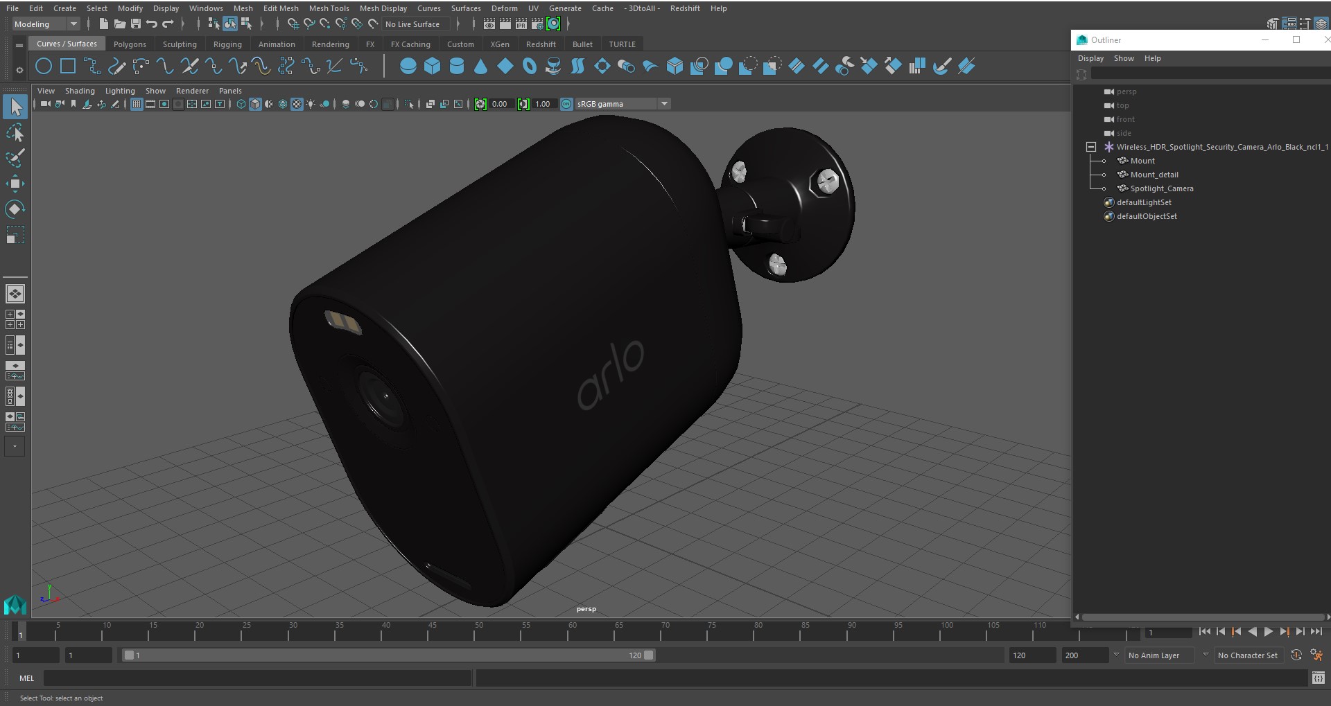Toggle select by component type mode

pyautogui.click(x=245, y=24)
